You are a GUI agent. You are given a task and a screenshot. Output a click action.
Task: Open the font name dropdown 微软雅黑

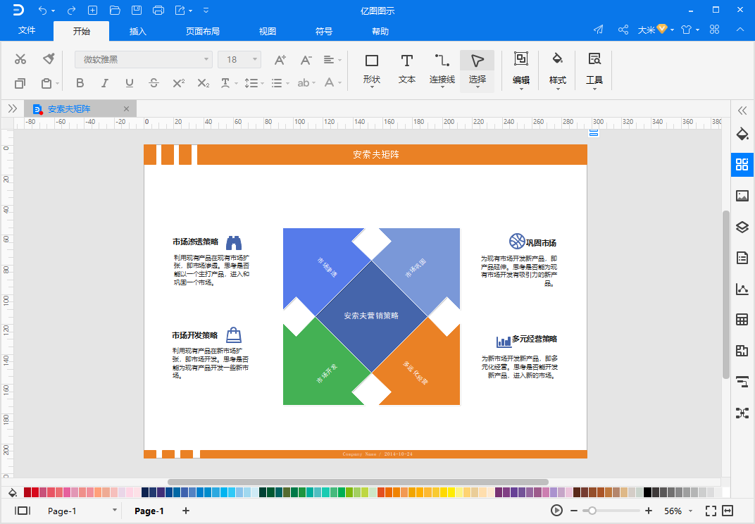[144, 59]
